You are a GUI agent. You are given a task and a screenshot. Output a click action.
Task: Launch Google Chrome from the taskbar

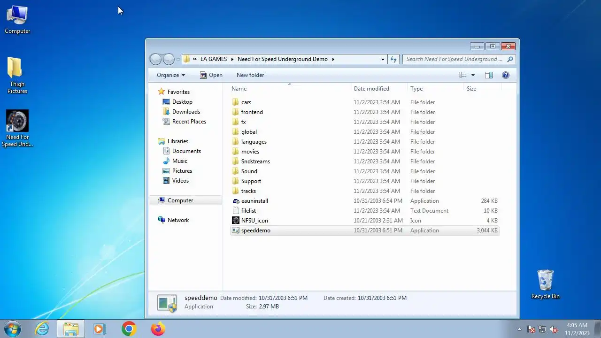[x=129, y=329]
